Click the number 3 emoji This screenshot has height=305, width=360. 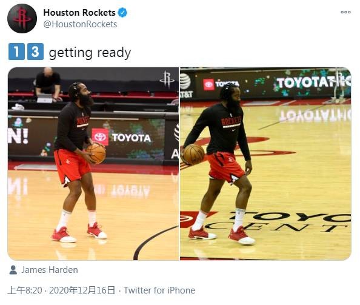[35, 52]
